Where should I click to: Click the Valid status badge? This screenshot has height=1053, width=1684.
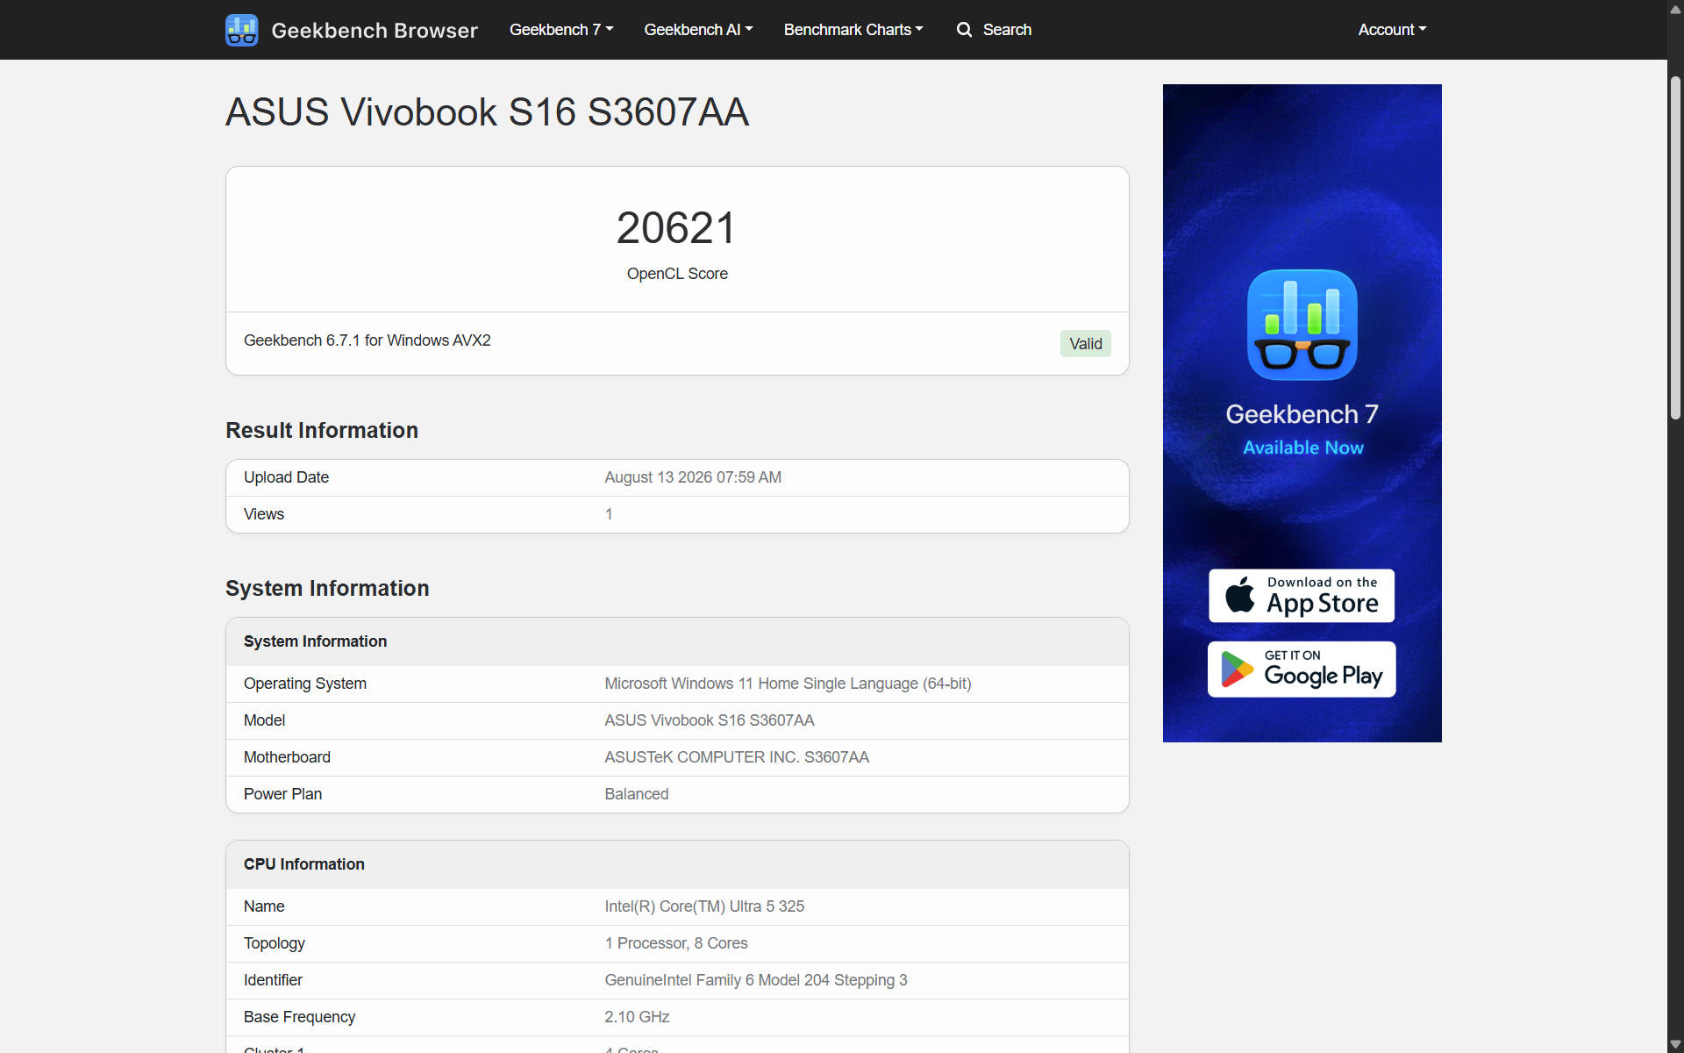(x=1085, y=344)
